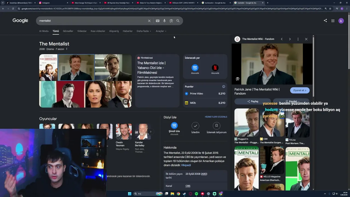Open the Google apps grid
This screenshot has width=350, height=197.
point(333,21)
